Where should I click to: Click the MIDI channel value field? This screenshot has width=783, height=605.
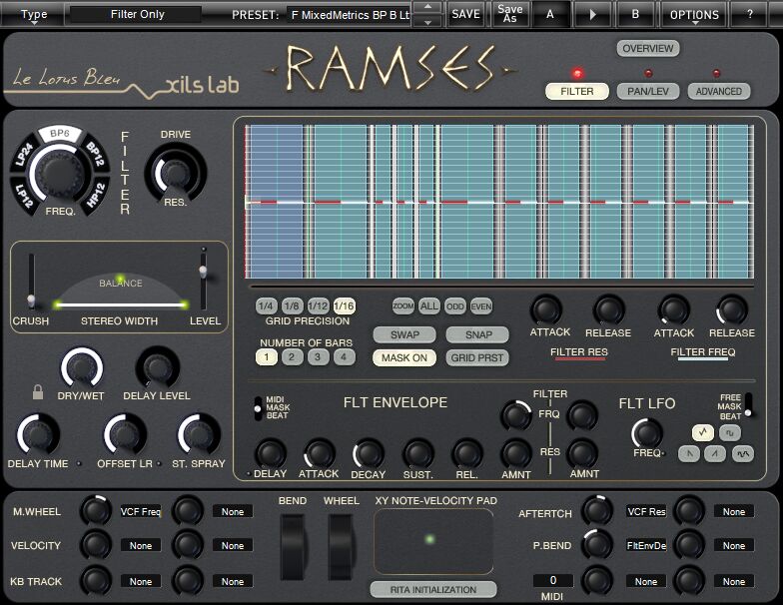coord(553,581)
